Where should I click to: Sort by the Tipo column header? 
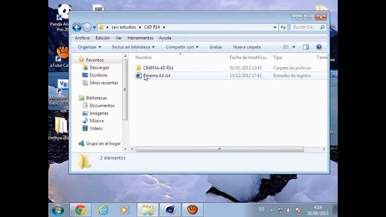tap(277, 57)
